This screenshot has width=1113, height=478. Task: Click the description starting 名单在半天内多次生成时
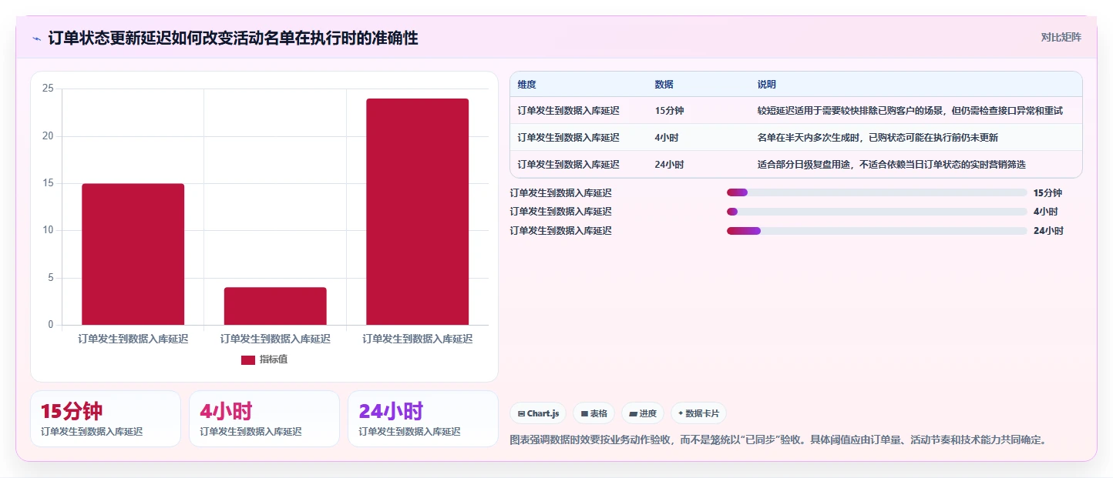(x=878, y=138)
